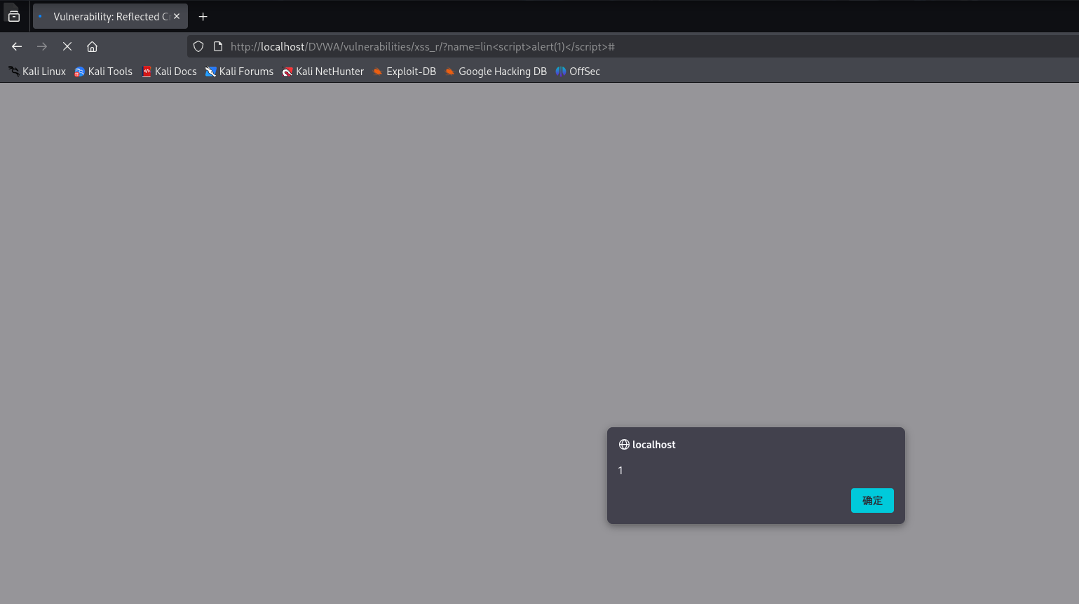This screenshot has height=604, width=1079.
Task: Open Kali Linux bookmark
Action: [37, 72]
